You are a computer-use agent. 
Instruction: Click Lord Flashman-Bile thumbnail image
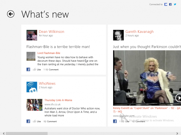31,56
